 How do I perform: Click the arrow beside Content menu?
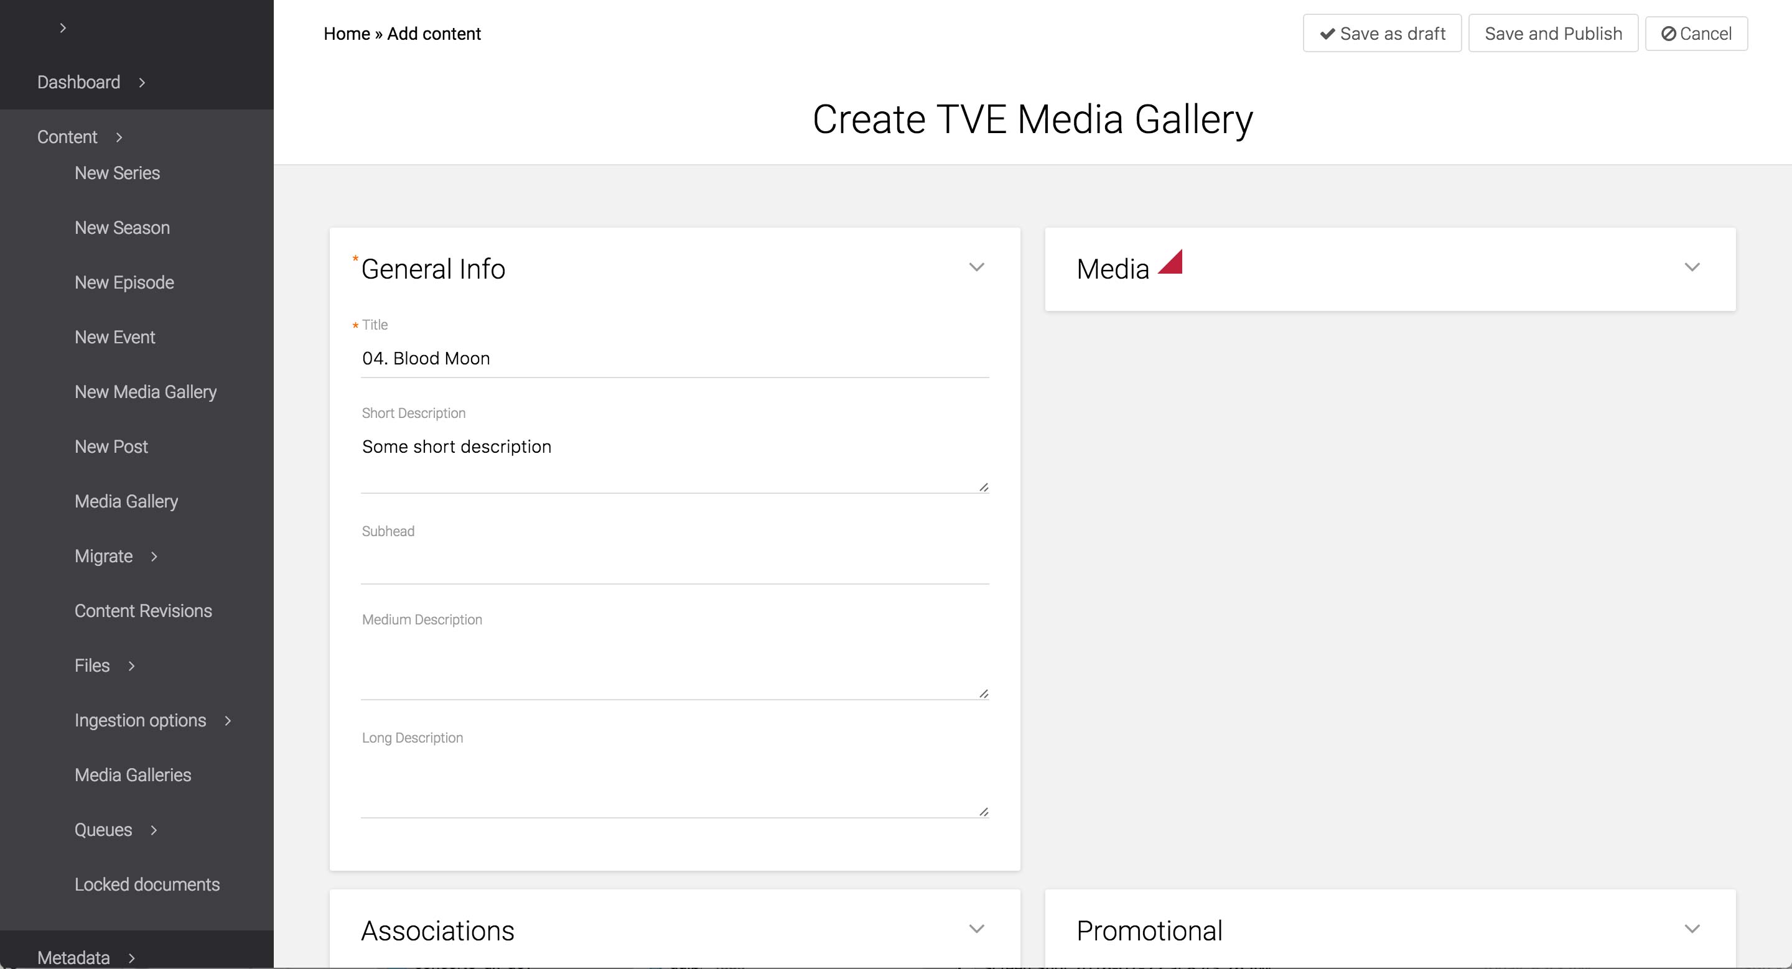(x=119, y=137)
